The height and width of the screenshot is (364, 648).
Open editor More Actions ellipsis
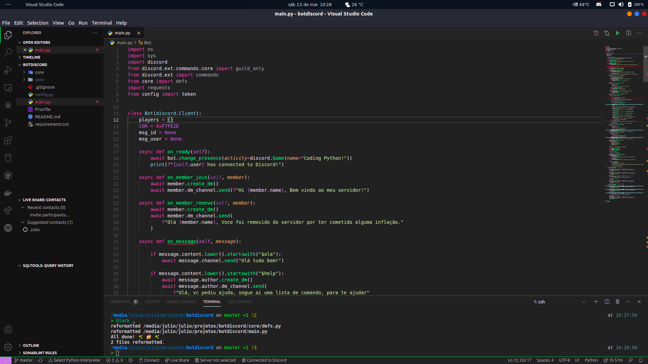[639, 33]
